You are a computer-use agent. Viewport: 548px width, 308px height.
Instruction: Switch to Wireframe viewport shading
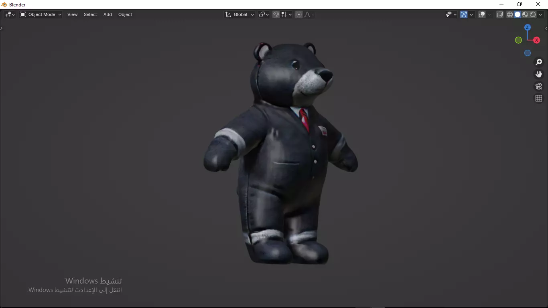pyautogui.click(x=510, y=14)
